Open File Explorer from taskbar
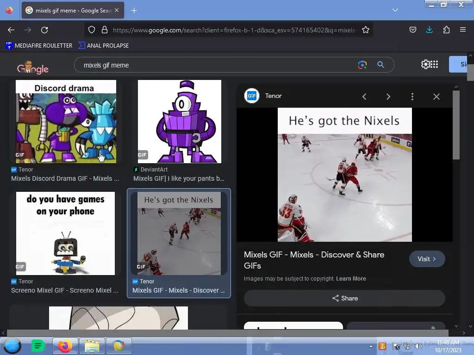474x355 pixels. (92, 346)
